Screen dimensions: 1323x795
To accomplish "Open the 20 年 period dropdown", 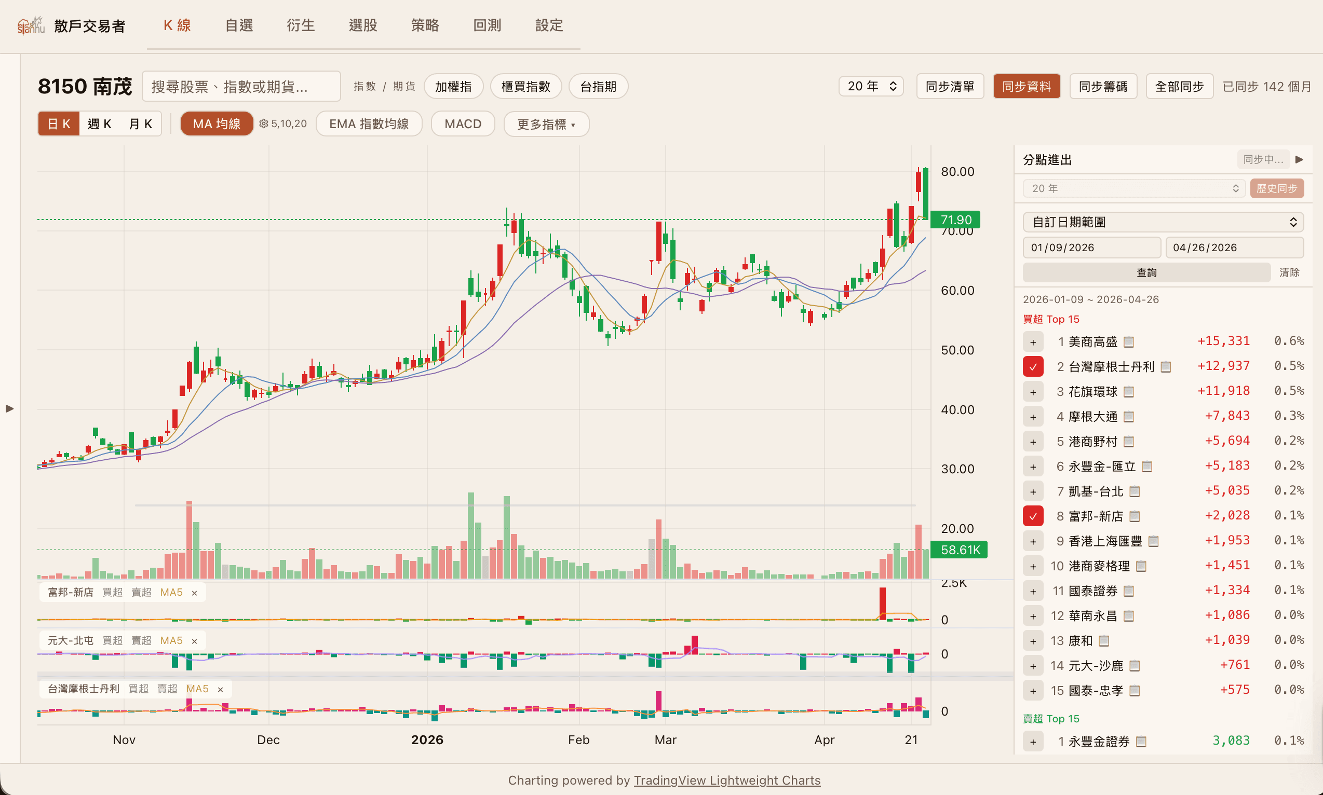I will click(871, 86).
